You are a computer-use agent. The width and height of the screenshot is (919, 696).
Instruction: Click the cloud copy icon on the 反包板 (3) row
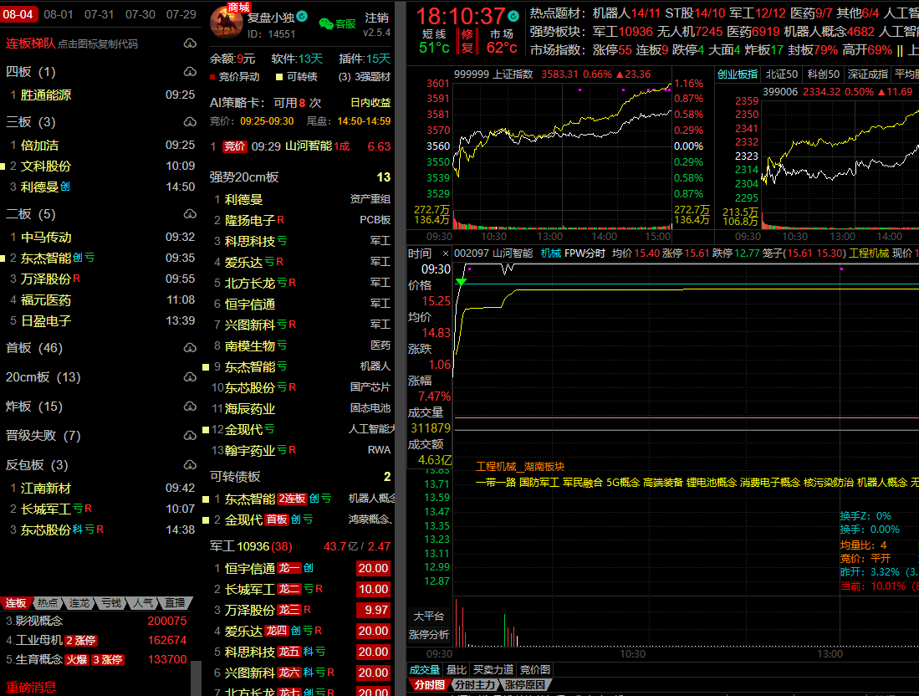[190, 465]
